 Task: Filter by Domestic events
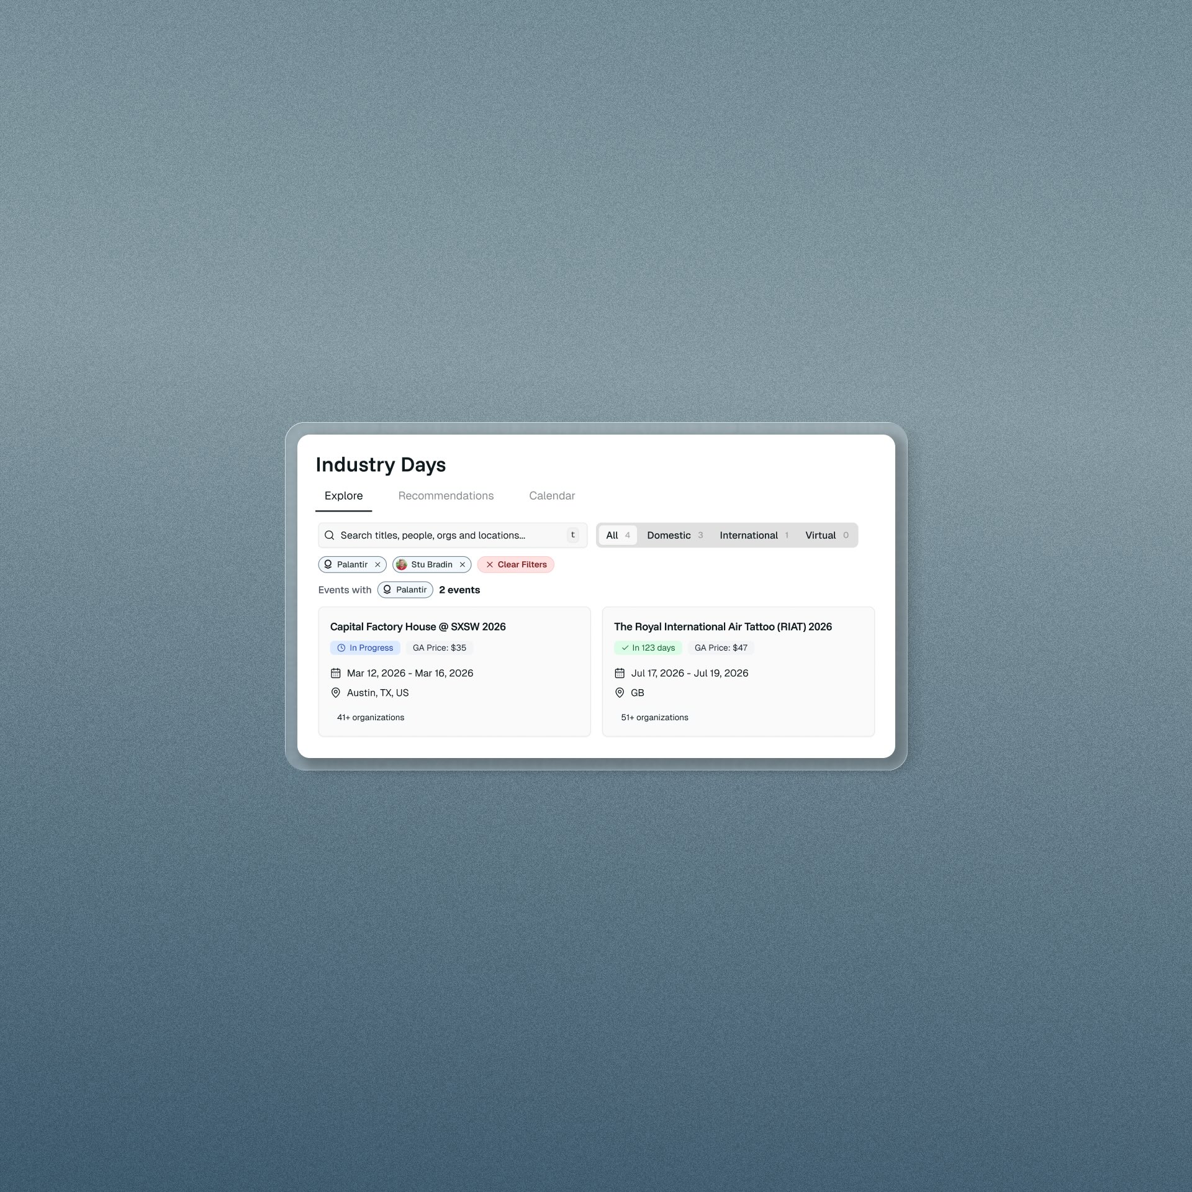[x=674, y=535]
